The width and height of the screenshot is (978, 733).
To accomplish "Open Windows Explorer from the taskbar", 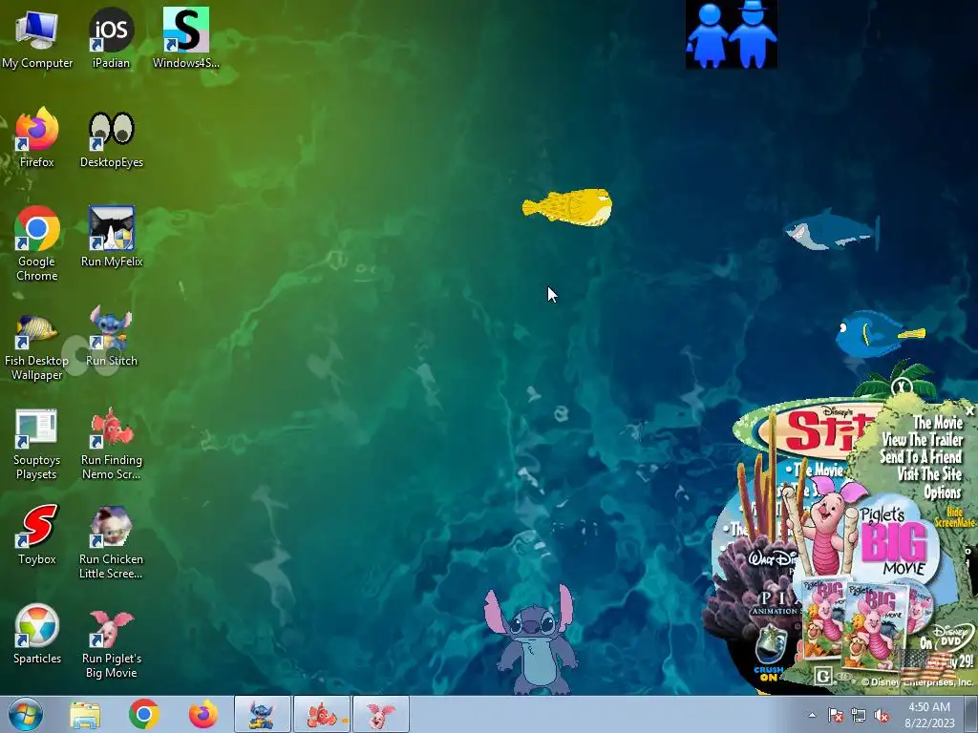I will pyautogui.click(x=85, y=715).
